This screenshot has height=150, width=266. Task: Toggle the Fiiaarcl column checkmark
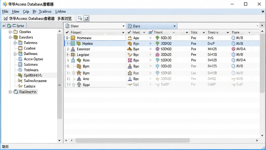click(x=67, y=32)
